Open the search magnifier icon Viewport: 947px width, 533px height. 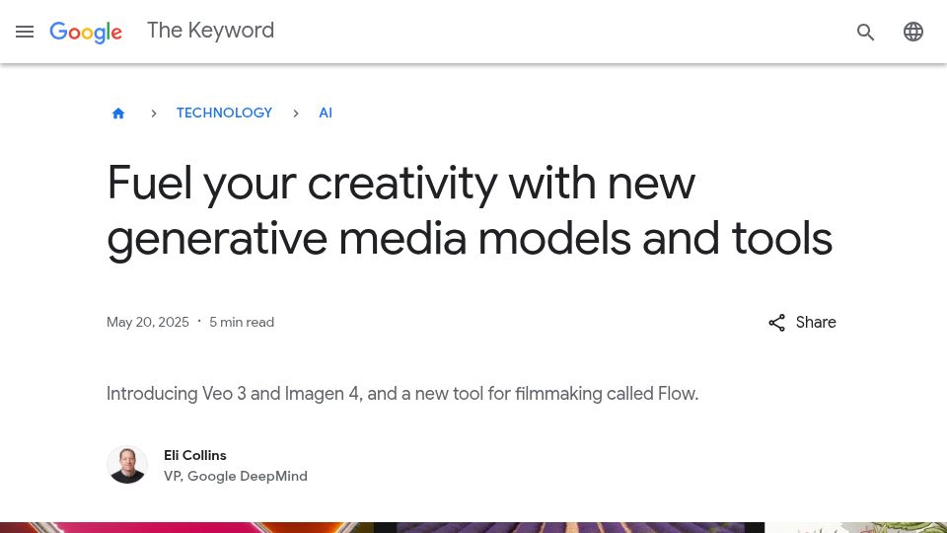pyautogui.click(x=865, y=32)
